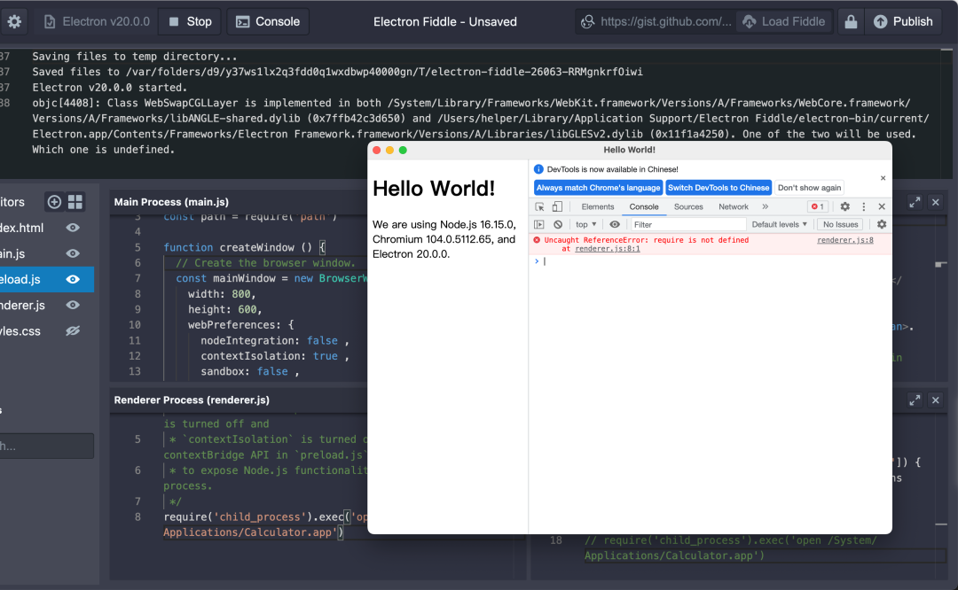
Task: Click the DevTools console Filter field
Action: click(x=688, y=224)
